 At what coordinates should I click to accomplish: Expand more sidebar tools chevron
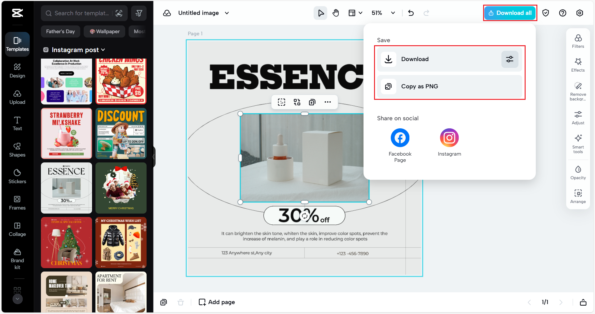[x=17, y=299]
